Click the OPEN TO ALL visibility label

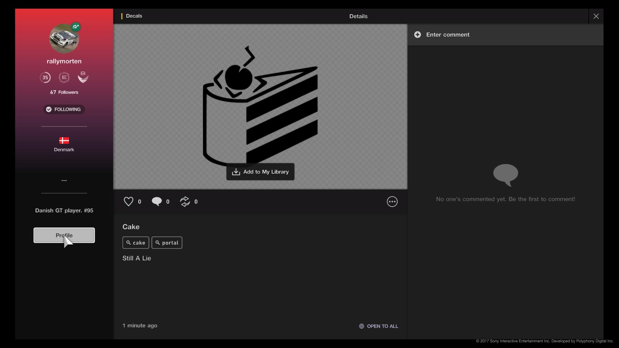[x=382, y=326]
